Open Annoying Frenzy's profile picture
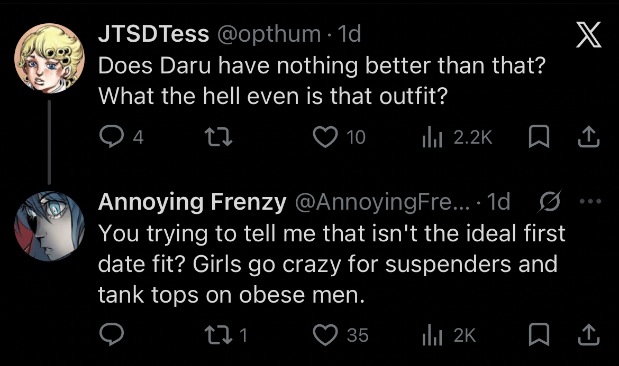The height and width of the screenshot is (366, 619). tap(49, 226)
